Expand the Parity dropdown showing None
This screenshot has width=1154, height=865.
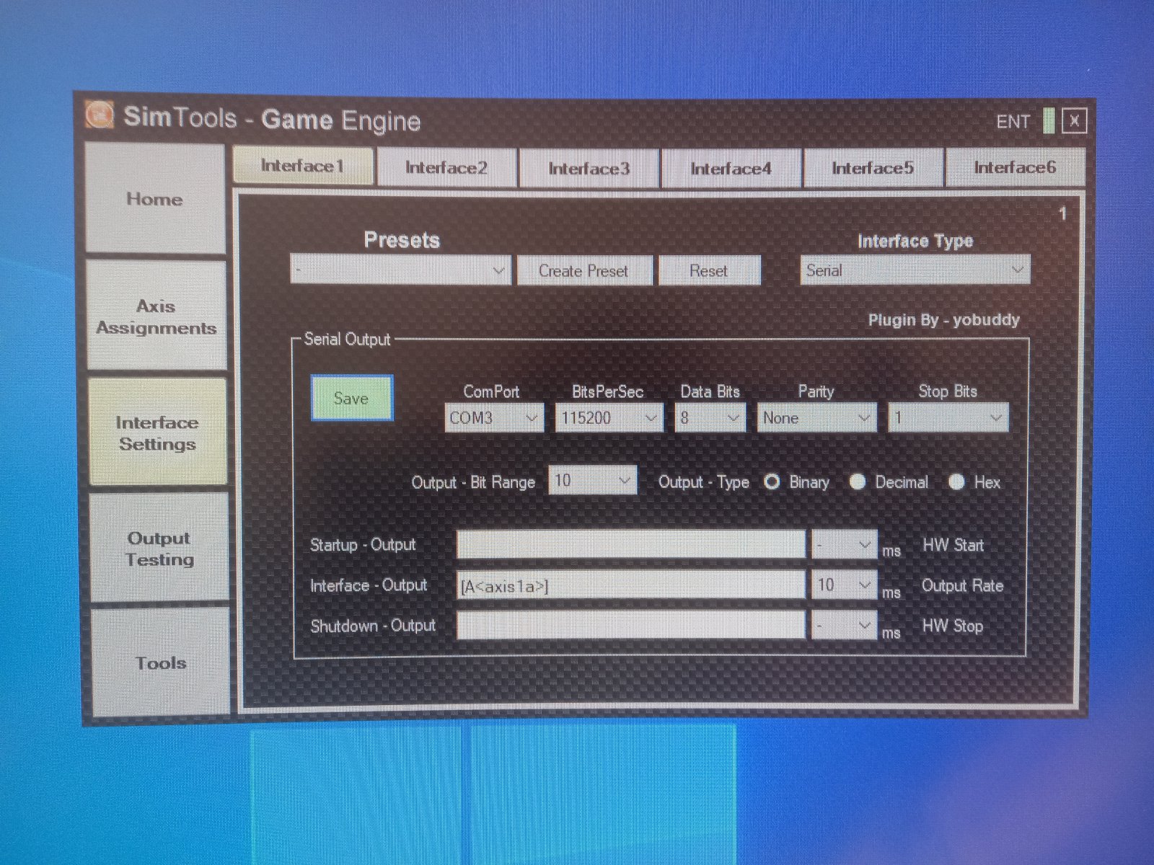coord(816,418)
